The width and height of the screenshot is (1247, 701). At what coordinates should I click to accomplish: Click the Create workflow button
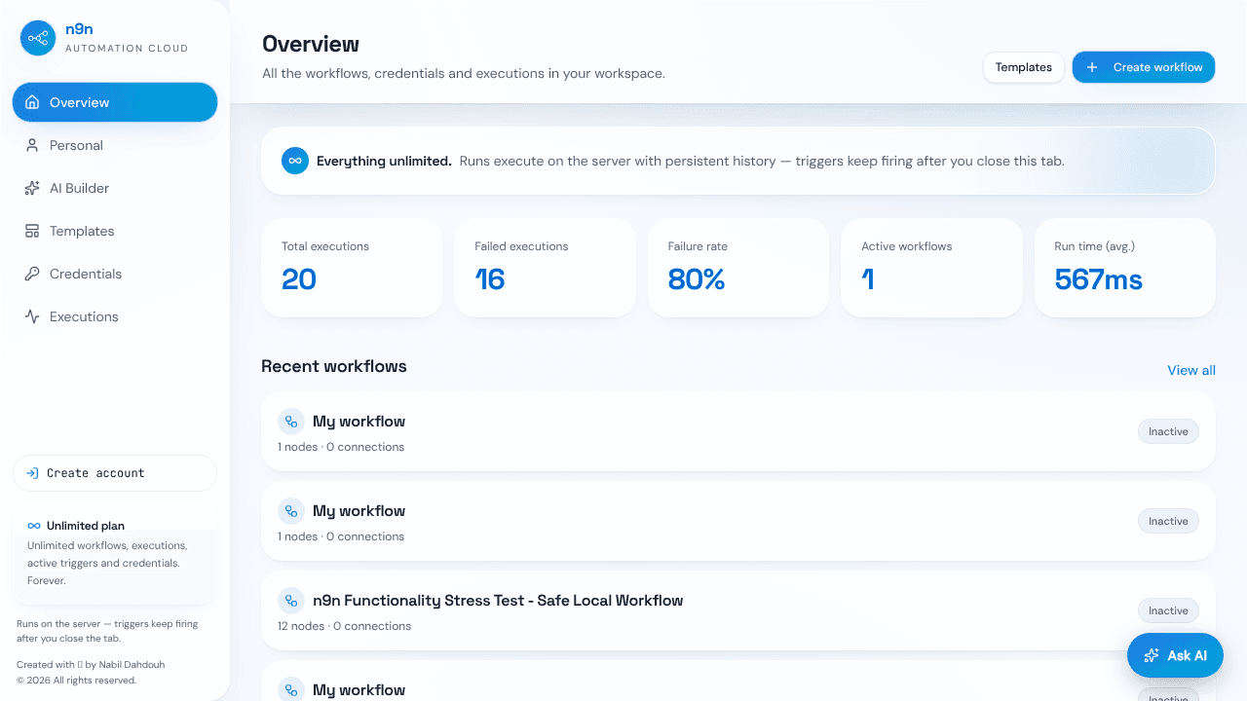(x=1144, y=67)
